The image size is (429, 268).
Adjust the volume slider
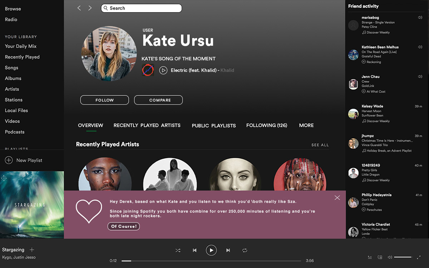coord(403,257)
